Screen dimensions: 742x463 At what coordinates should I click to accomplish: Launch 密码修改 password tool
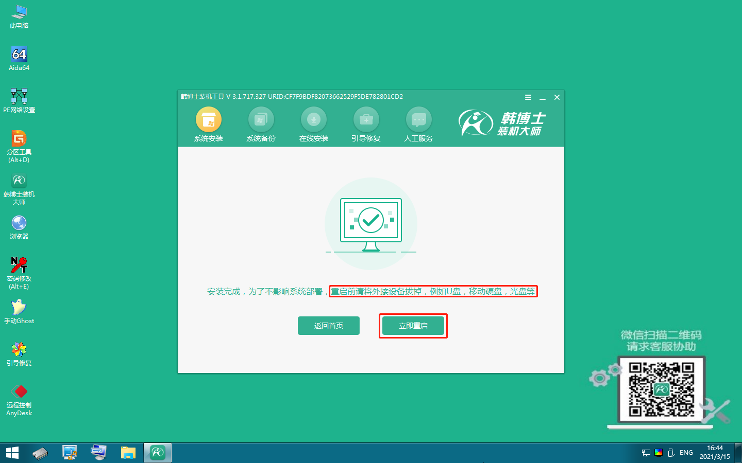click(x=19, y=268)
